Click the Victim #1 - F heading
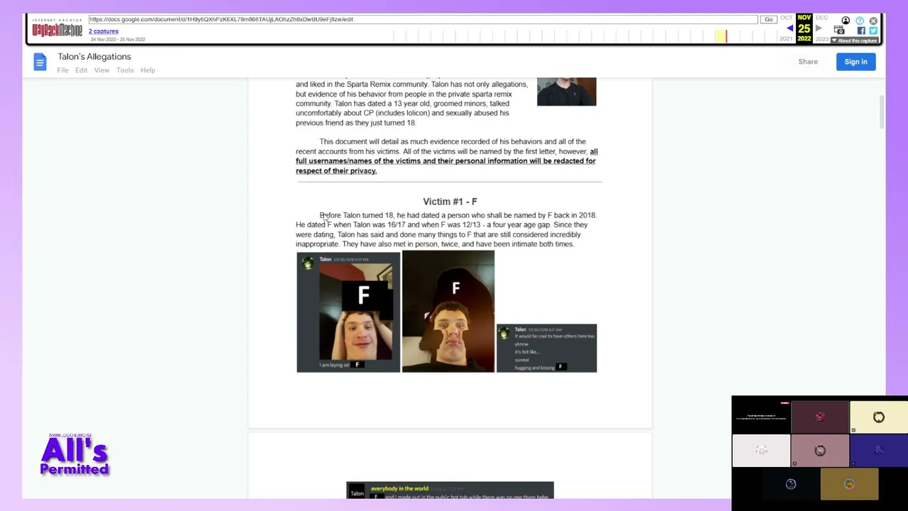The width and height of the screenshot is (908, 511). point(450,202)
